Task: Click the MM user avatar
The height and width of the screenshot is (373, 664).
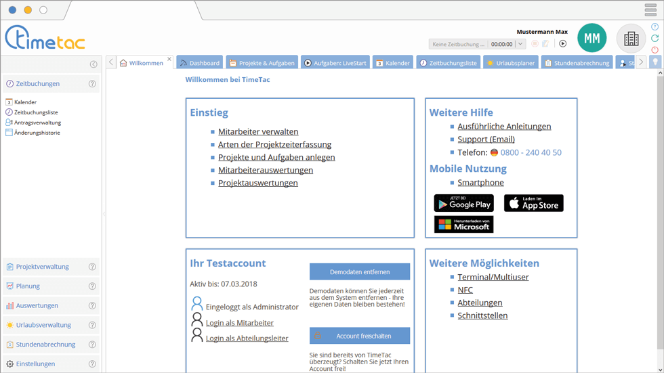Action: click(592, 39)
